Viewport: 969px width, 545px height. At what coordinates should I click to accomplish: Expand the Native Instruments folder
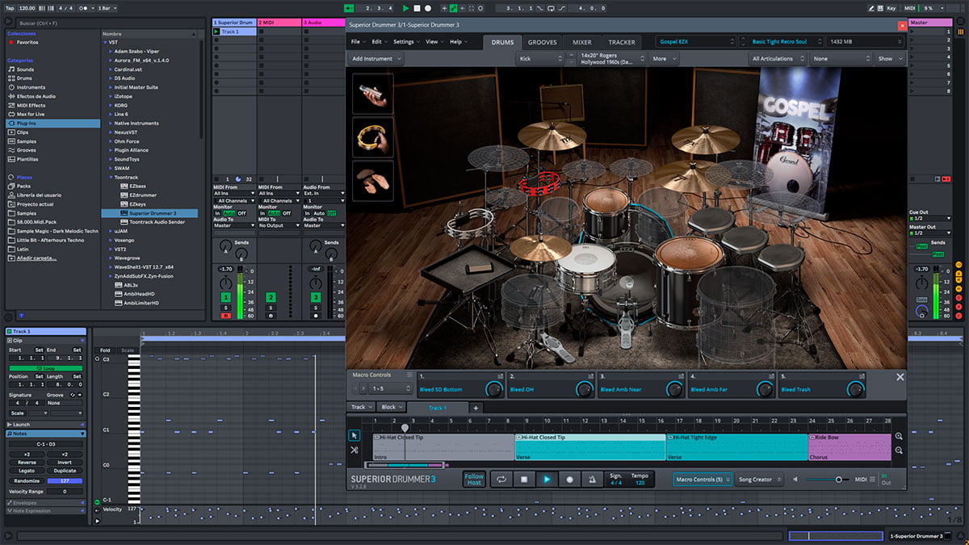[111, 124]
